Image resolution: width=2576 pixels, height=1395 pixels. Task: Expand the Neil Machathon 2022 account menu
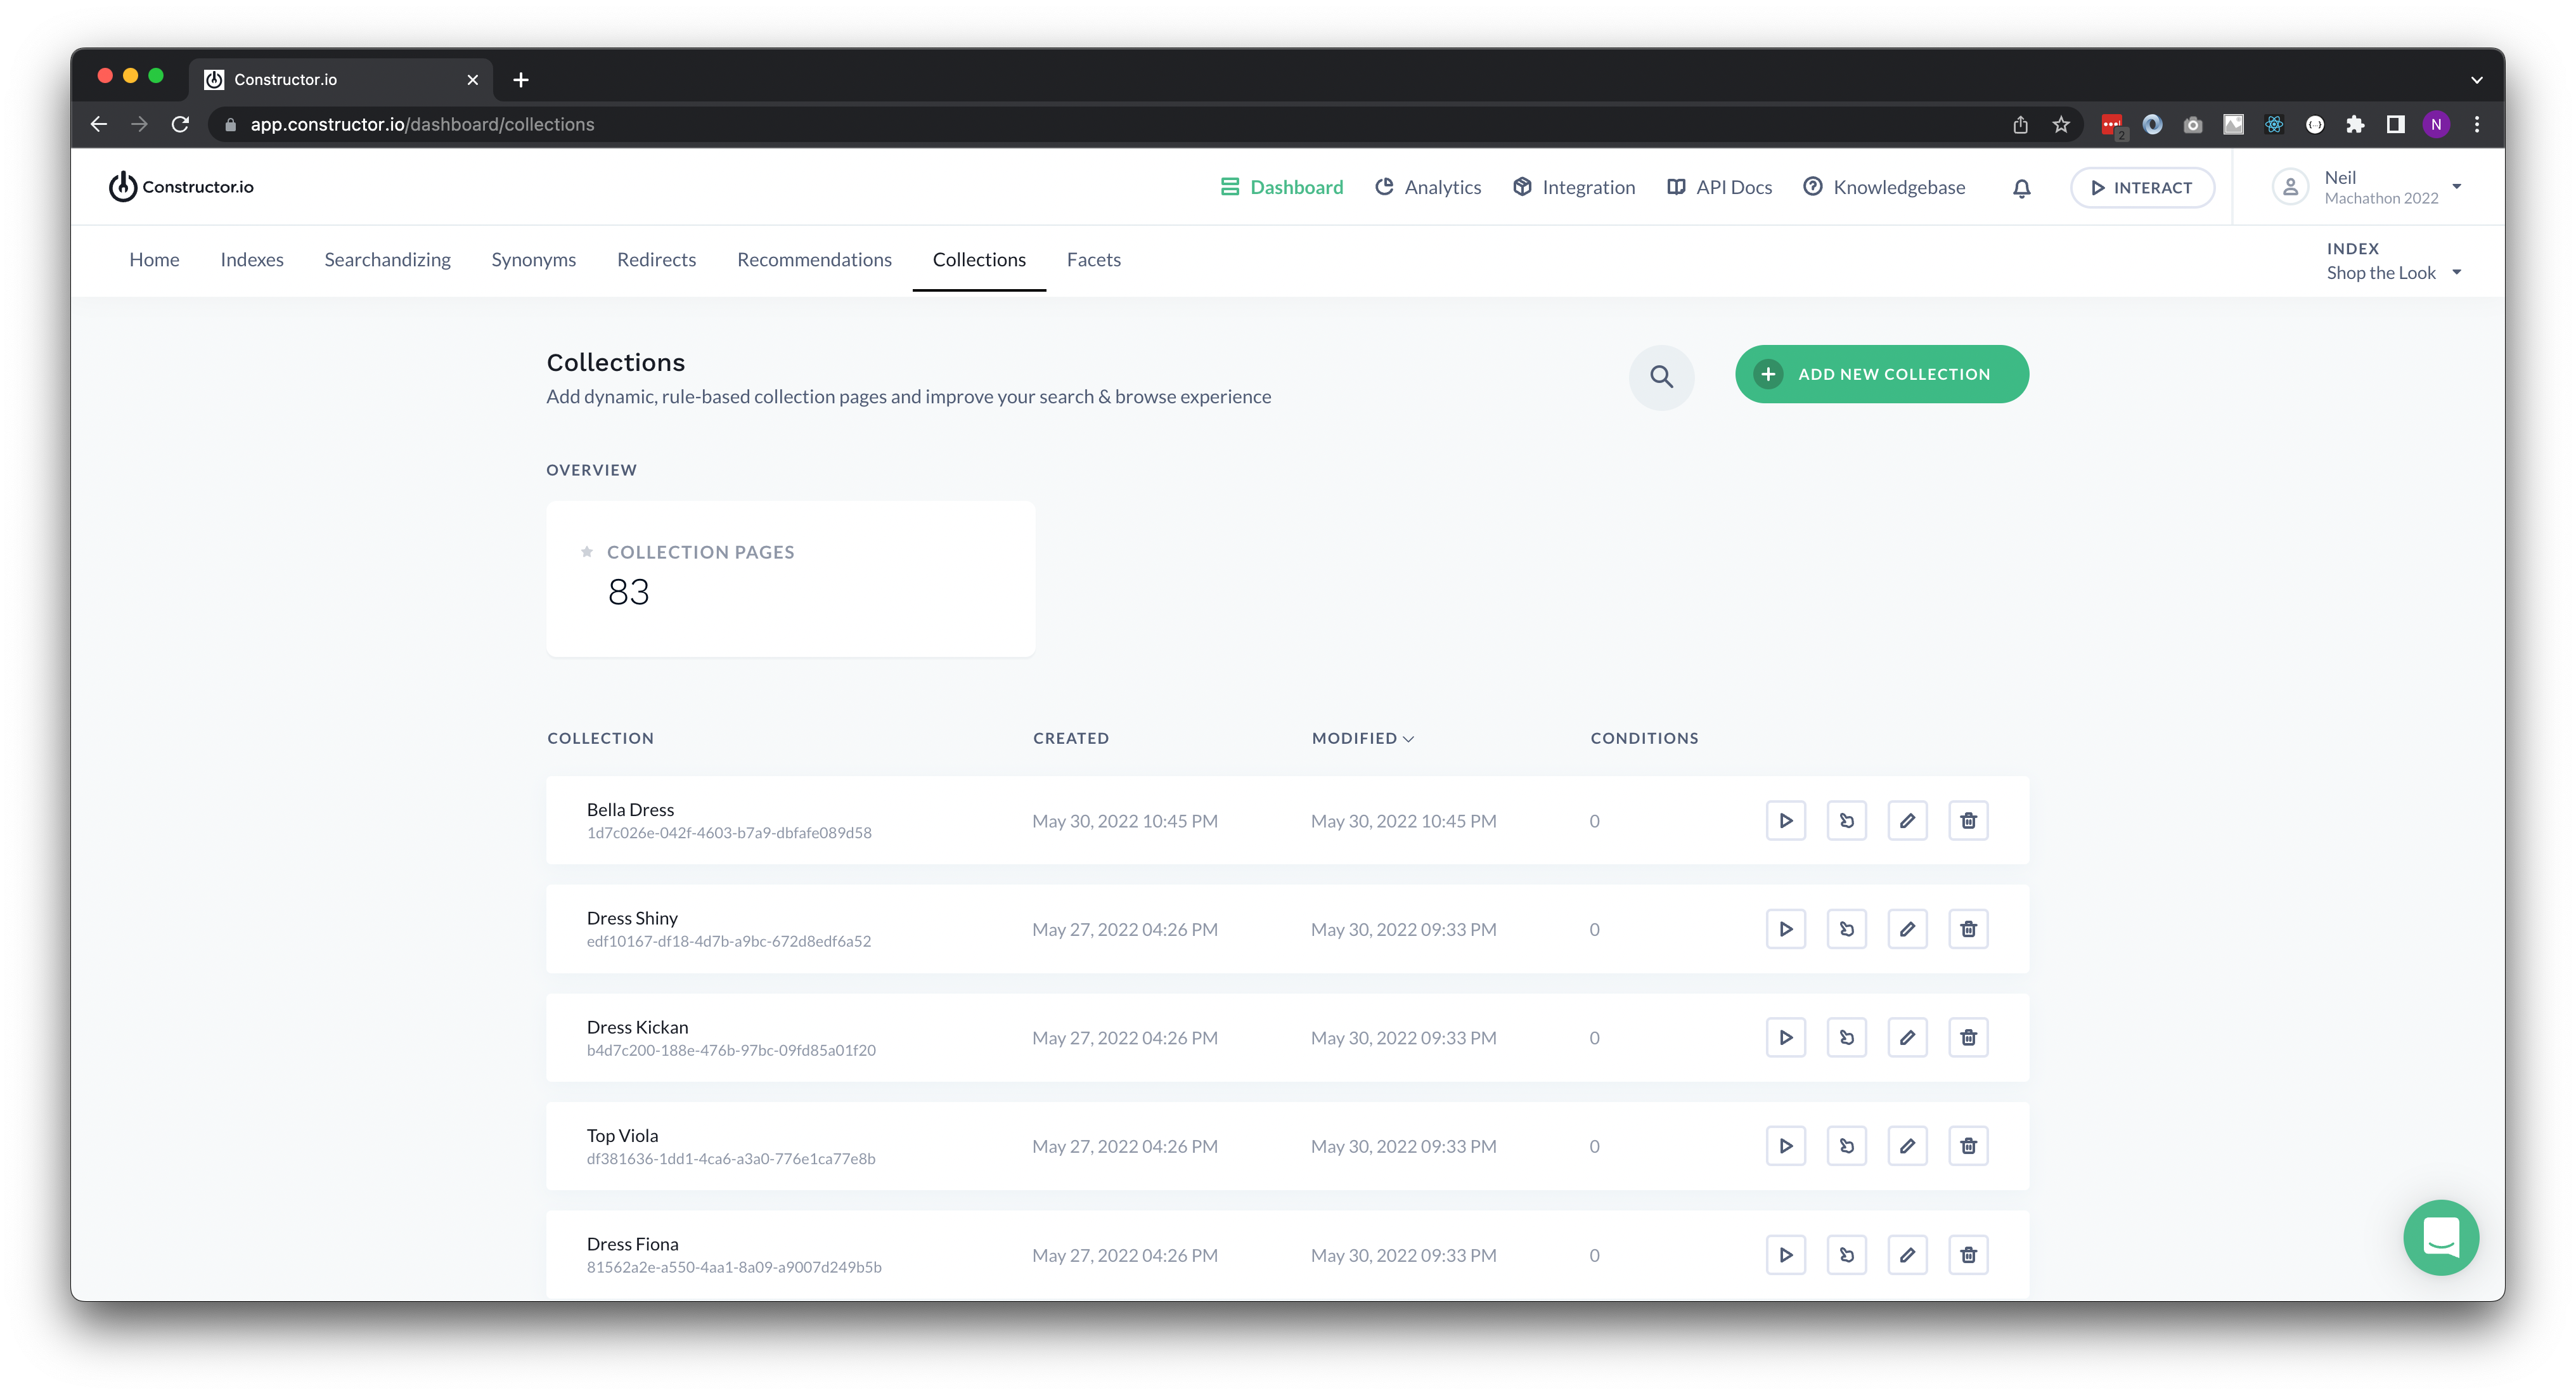point(2370,186)
